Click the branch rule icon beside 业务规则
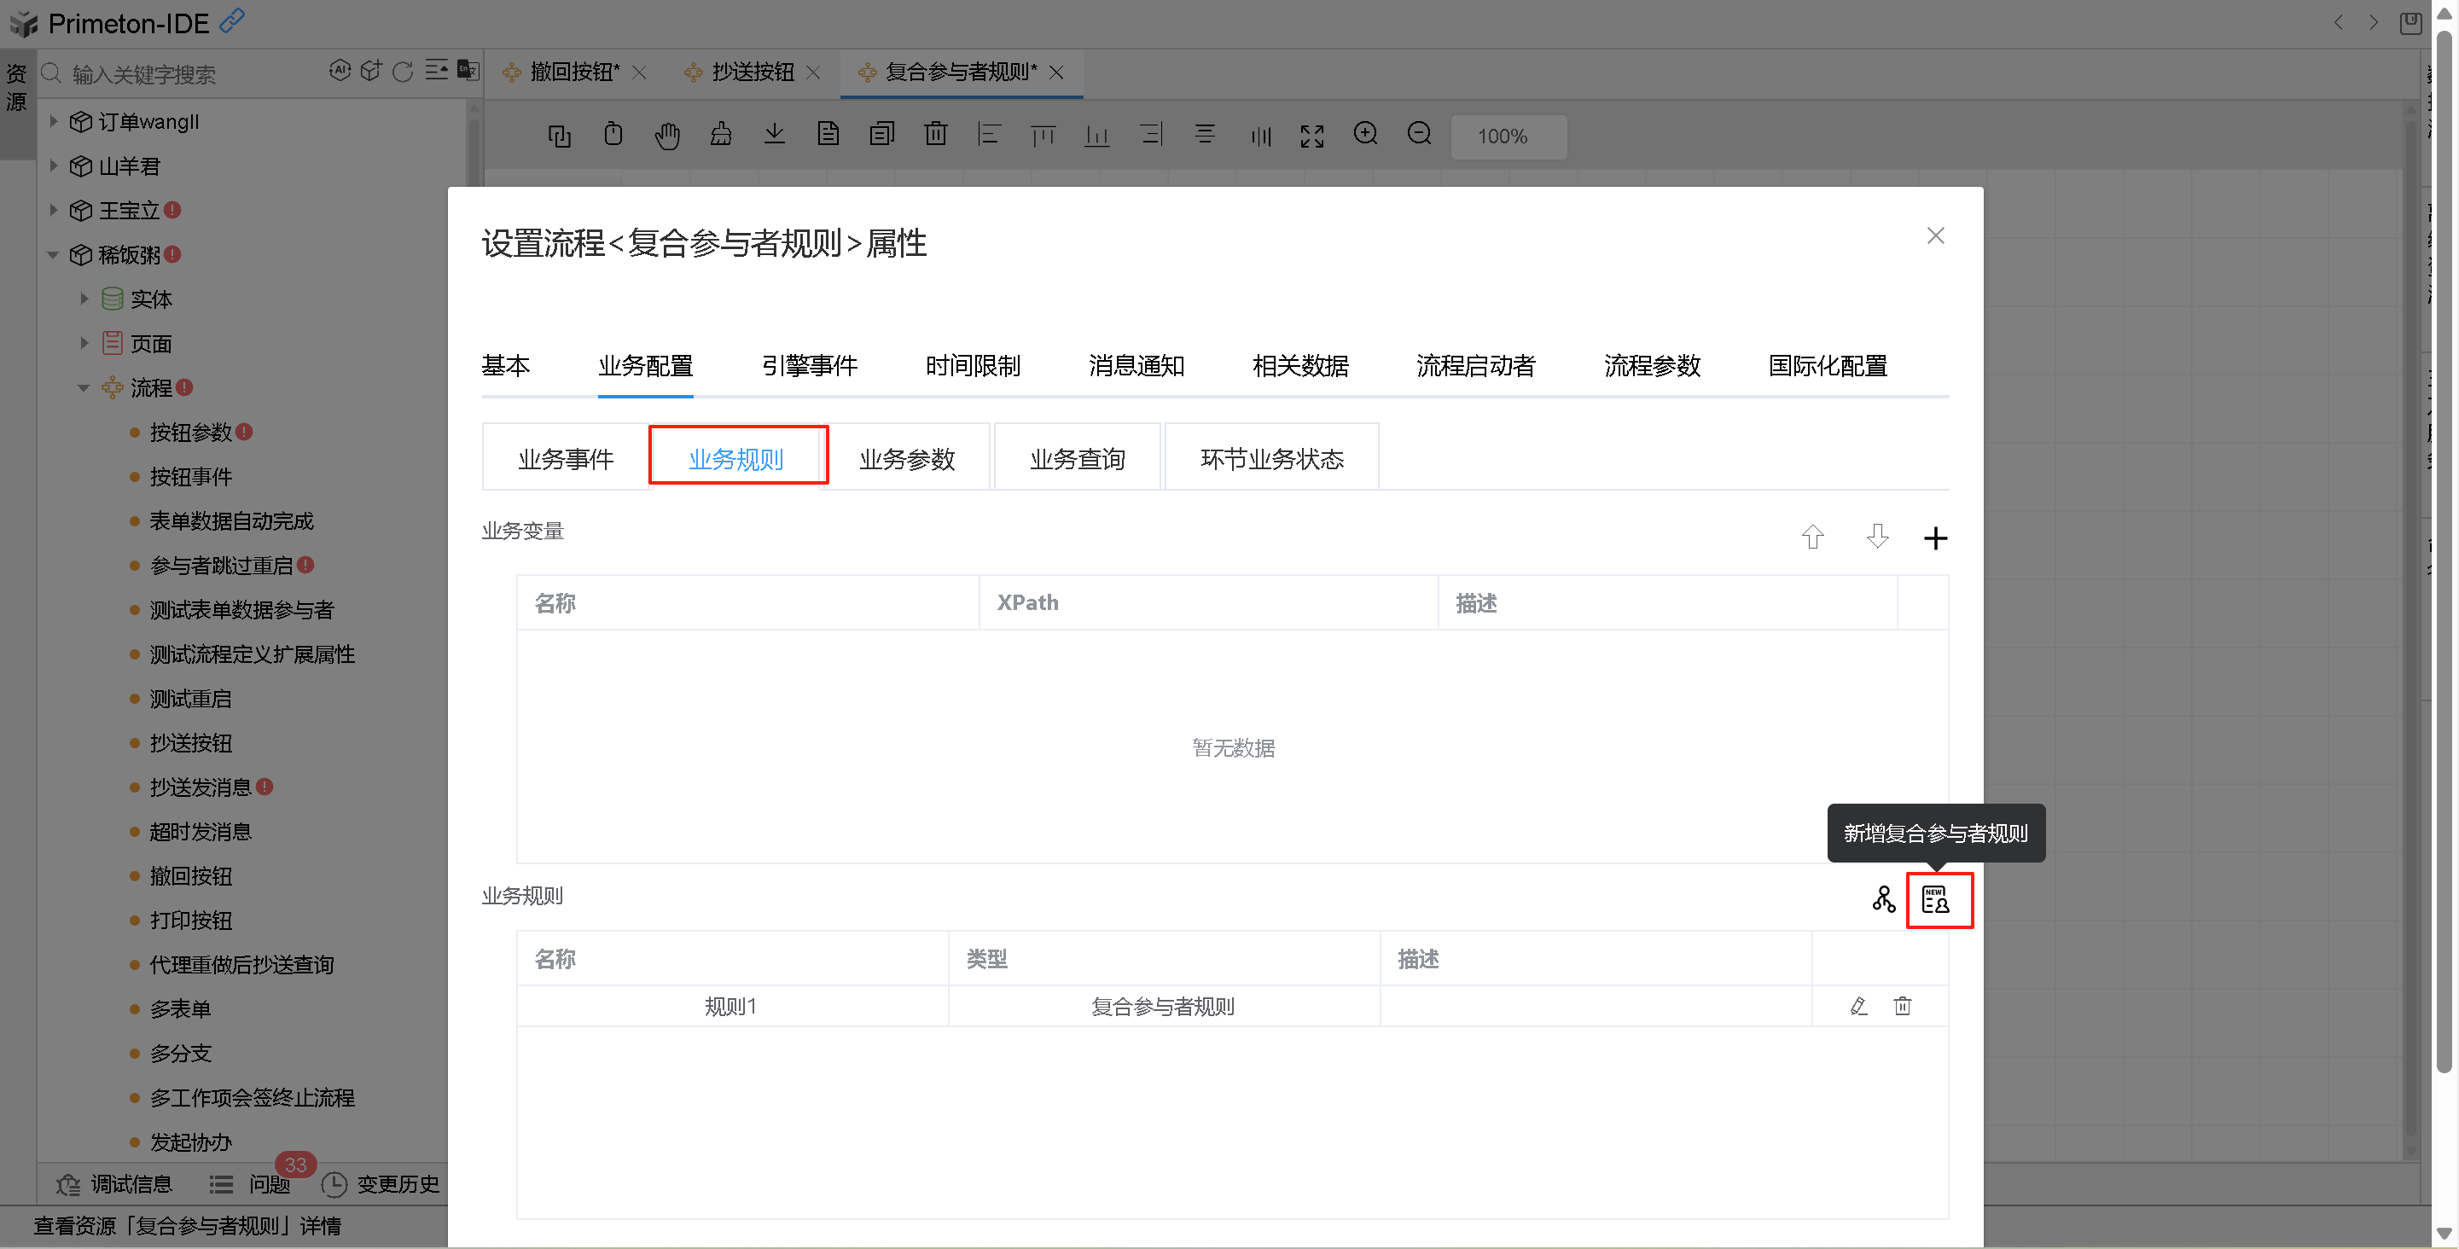The height and width of the screenshot is (1249, 2459). point(1882,900)
